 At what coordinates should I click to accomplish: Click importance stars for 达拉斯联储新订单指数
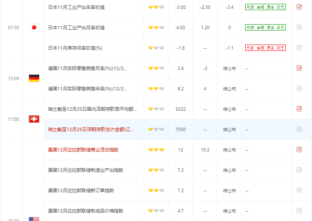click(156, 190)
